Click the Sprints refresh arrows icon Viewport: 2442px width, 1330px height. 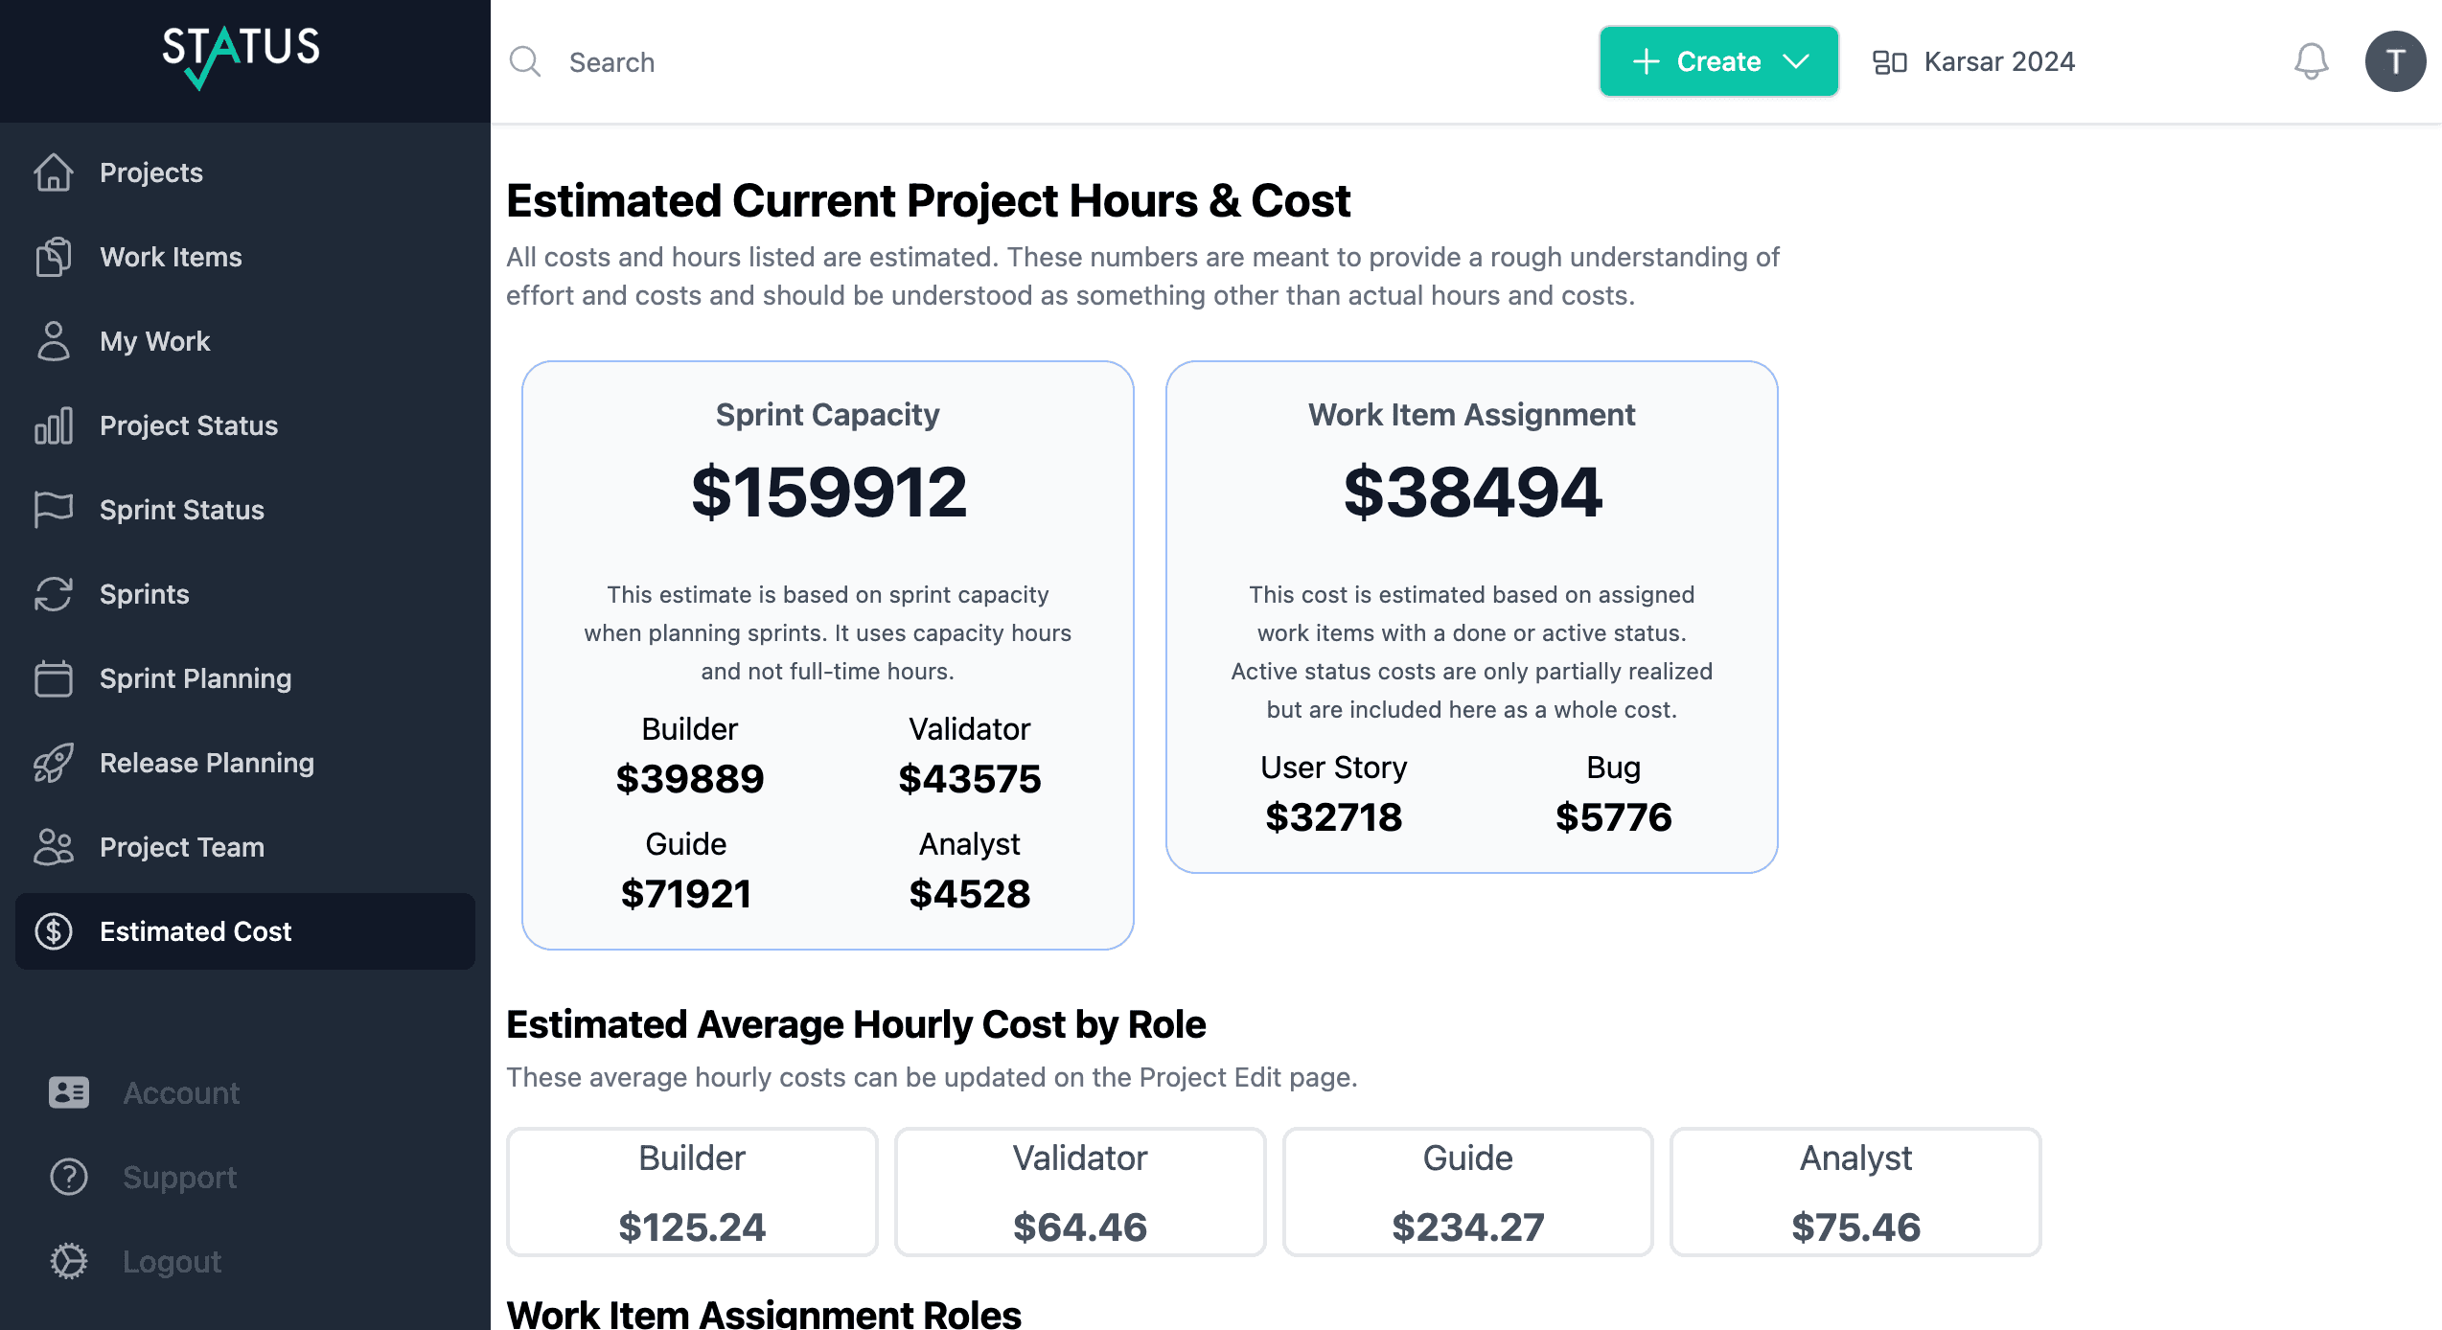[x=54, y=594]
